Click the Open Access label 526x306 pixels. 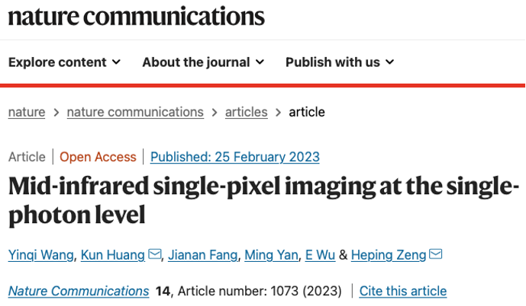(98, 157)
